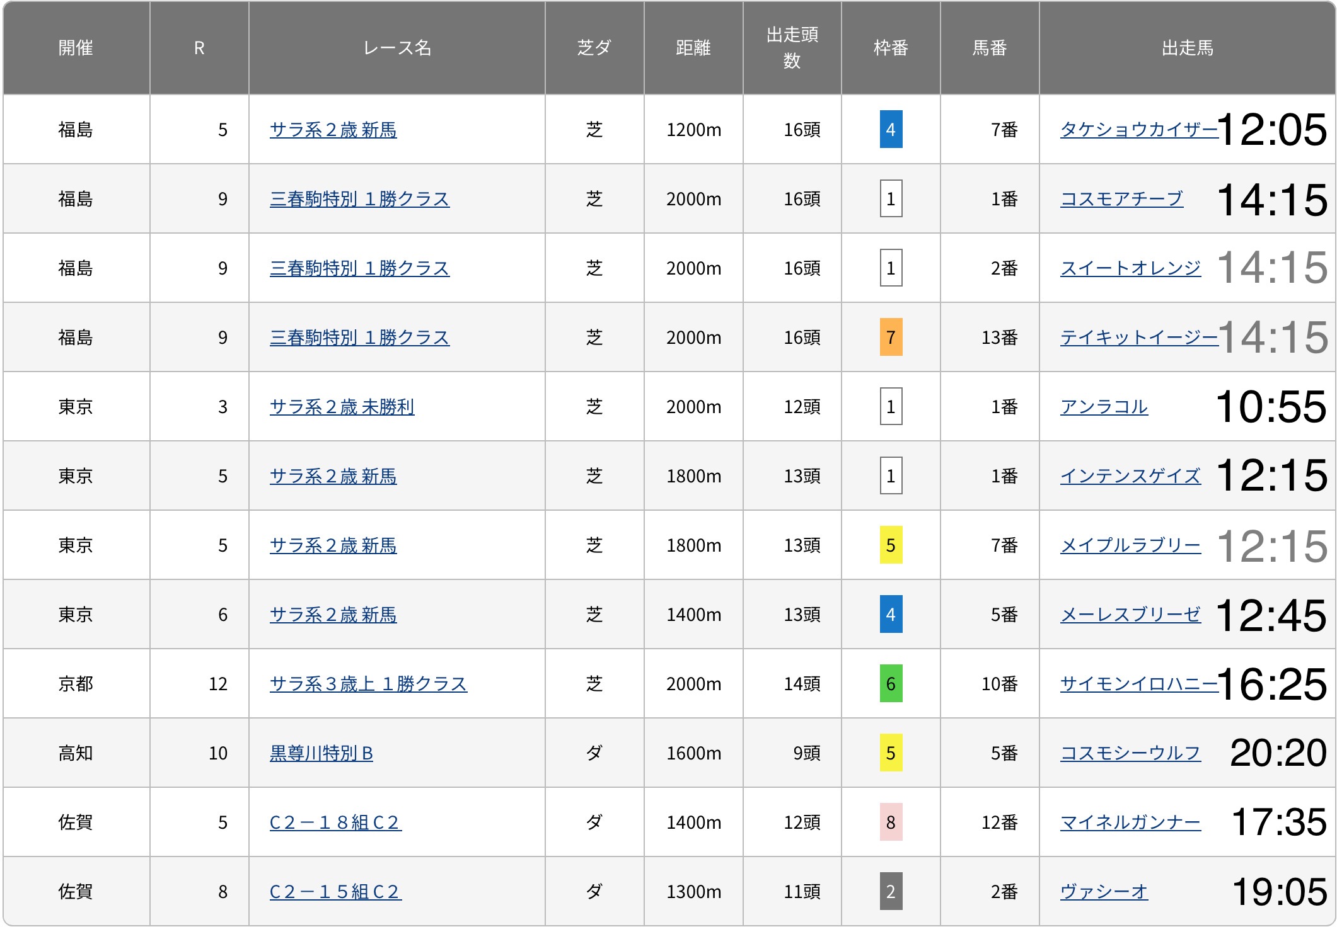Click the orange frame number 7 badge
The image size is (1337, 927).
891,338
